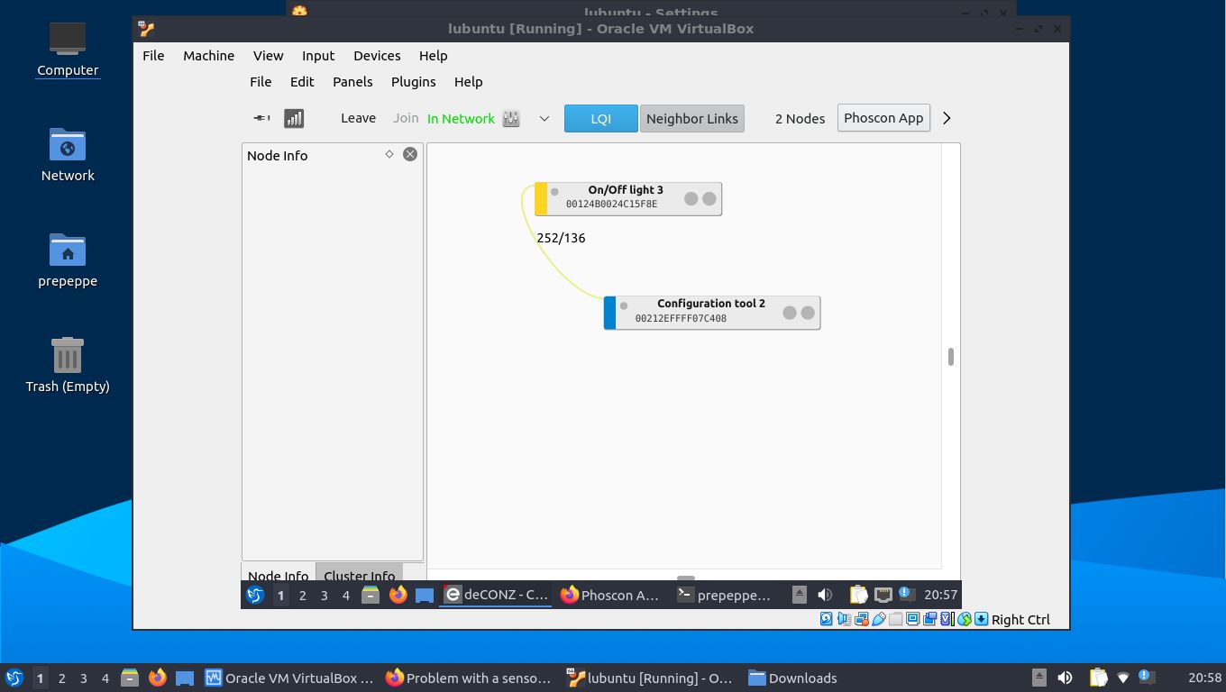
Task: Click the greyed Join button
Action: 406,118
